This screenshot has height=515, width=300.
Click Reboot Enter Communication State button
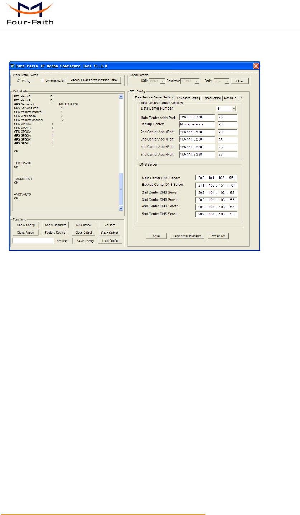(94, 80)
